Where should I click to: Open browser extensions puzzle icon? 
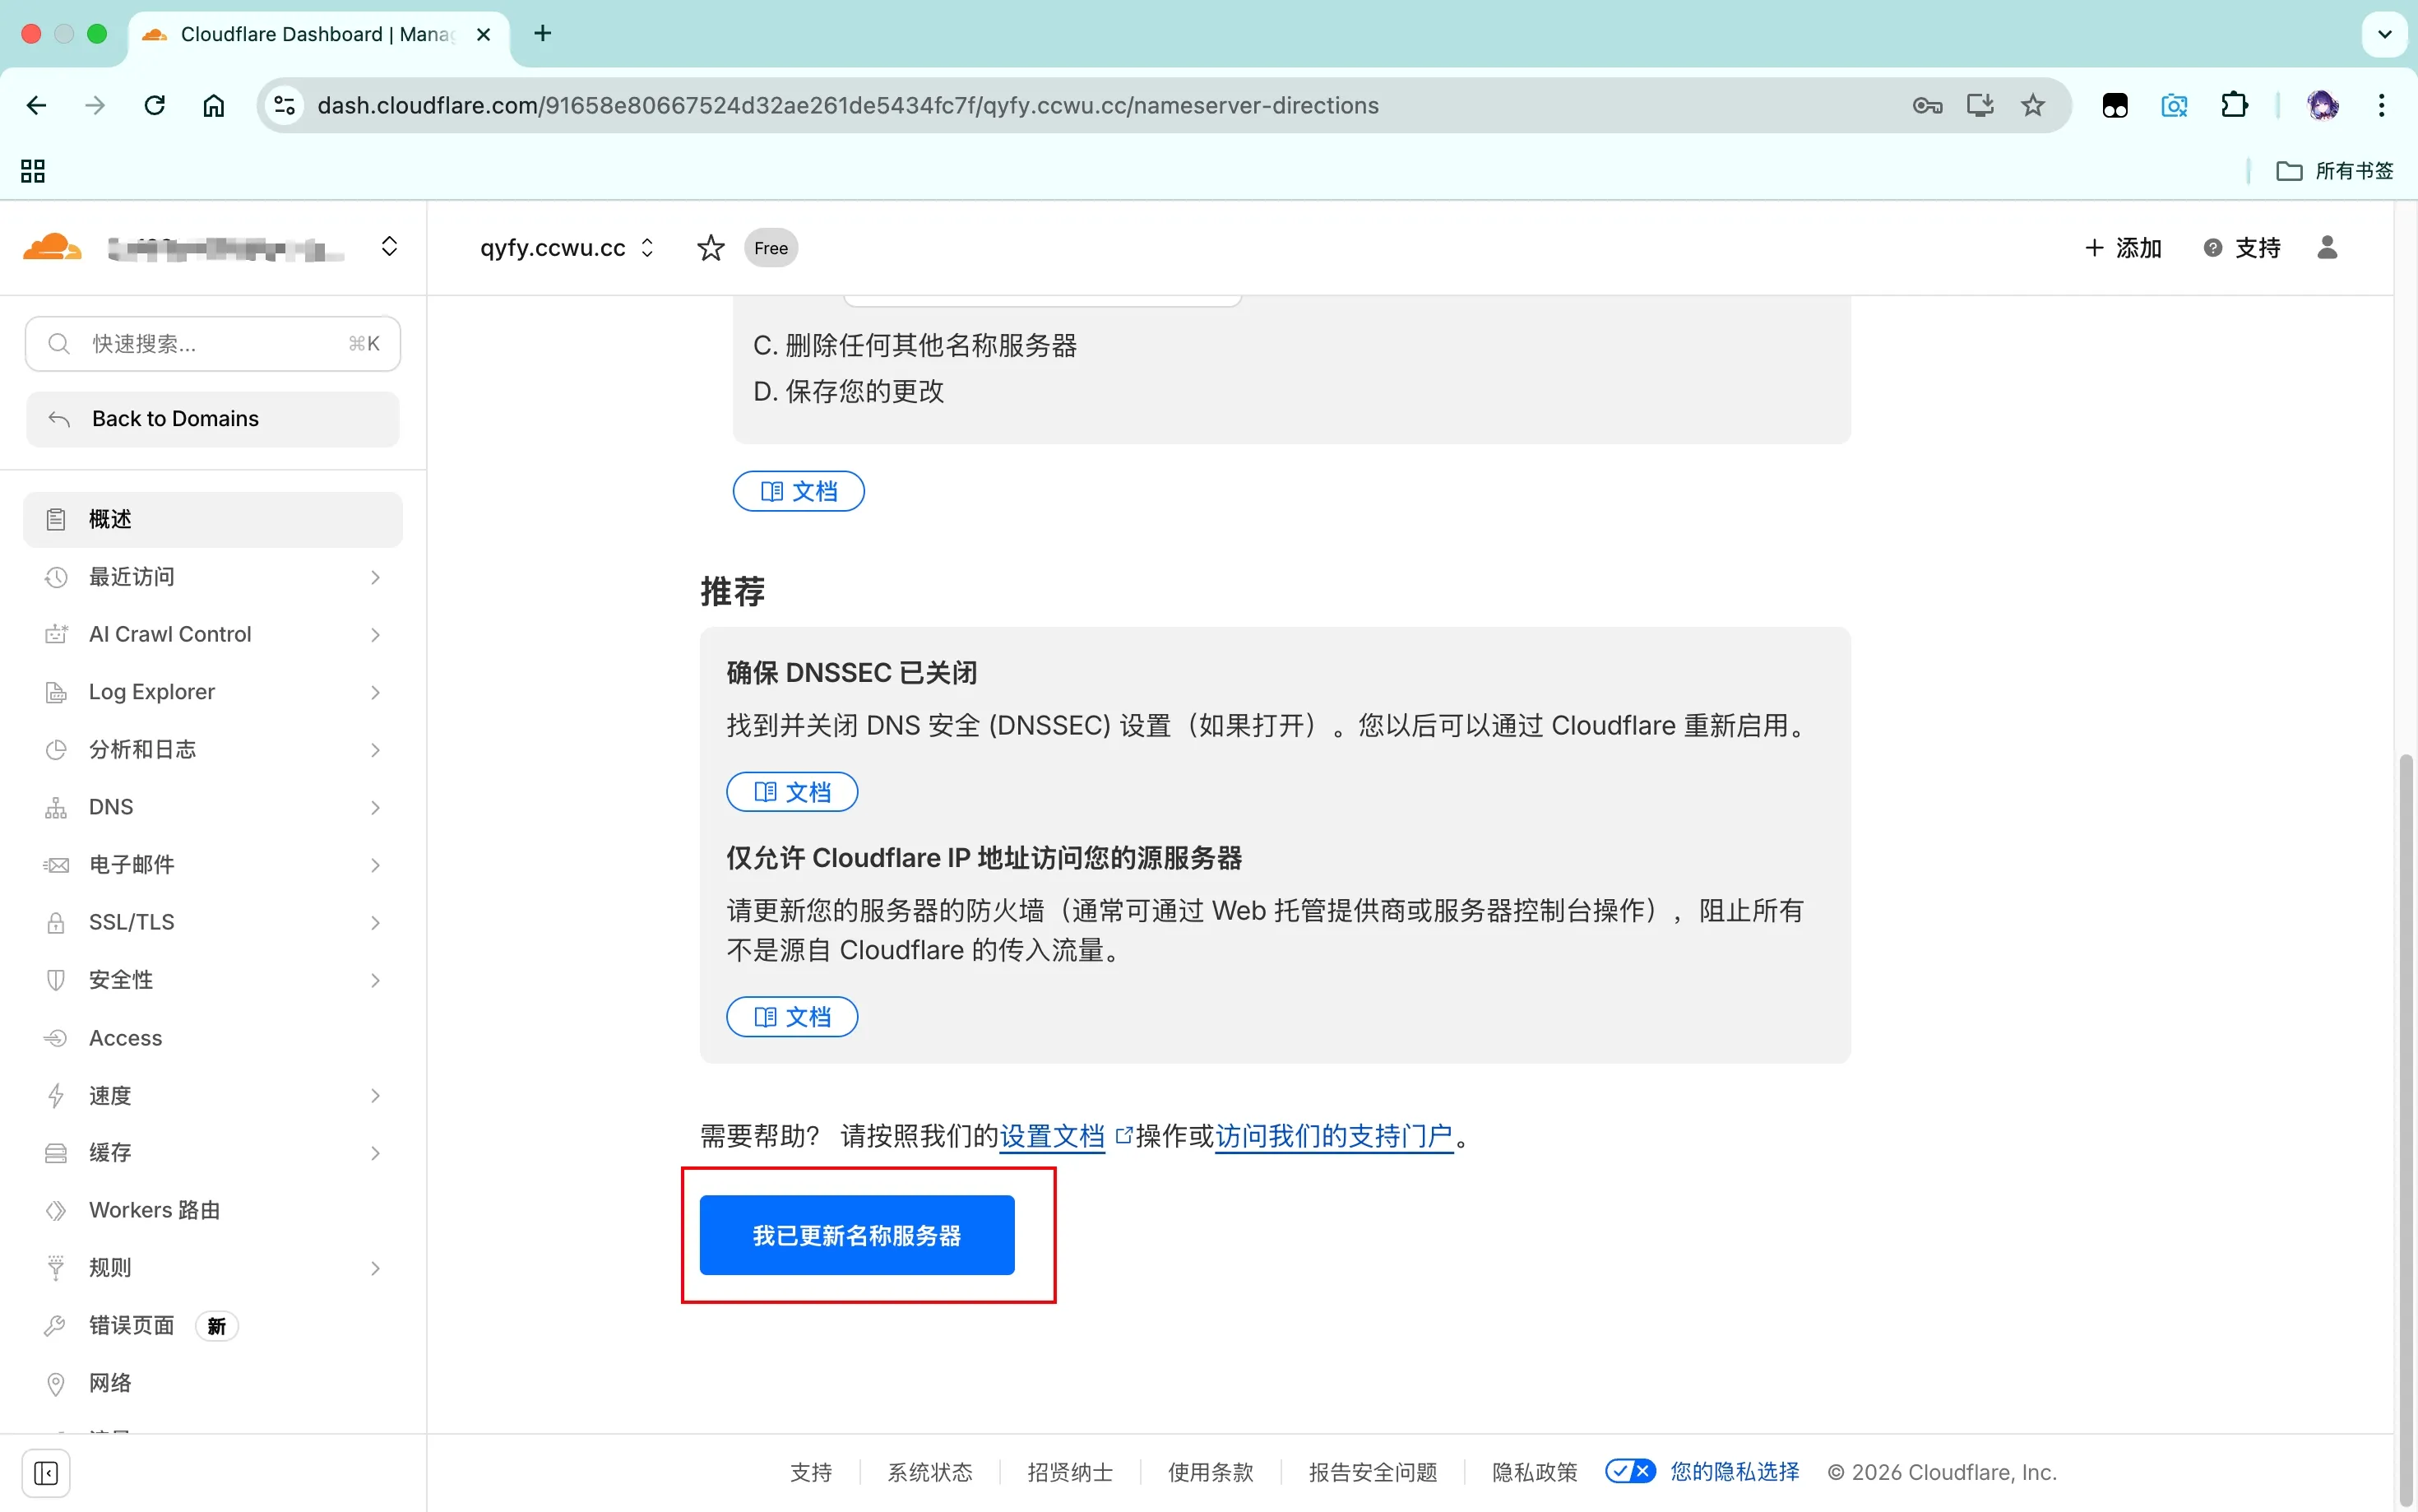point(2233,106)
